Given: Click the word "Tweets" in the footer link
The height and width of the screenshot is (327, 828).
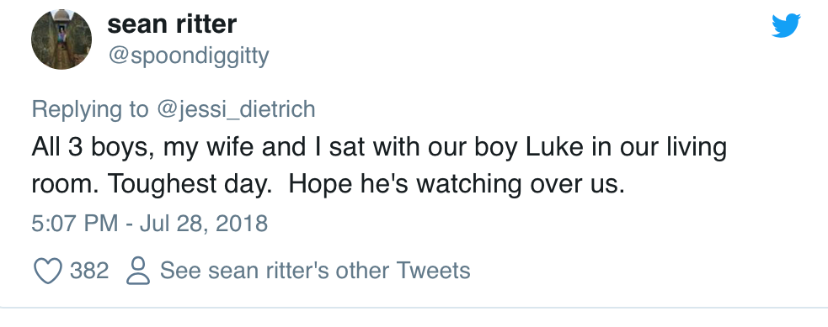Looking at the screenshot, I should (x=433, y=271).
